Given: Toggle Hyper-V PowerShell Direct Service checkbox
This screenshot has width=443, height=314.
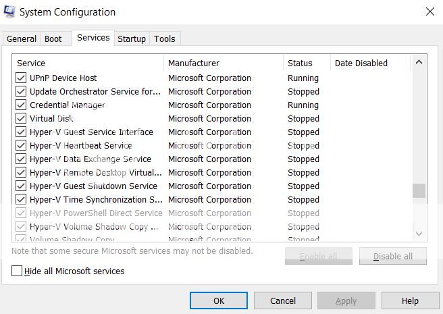Looking at the screenshot, I should (x=21, y=213).
